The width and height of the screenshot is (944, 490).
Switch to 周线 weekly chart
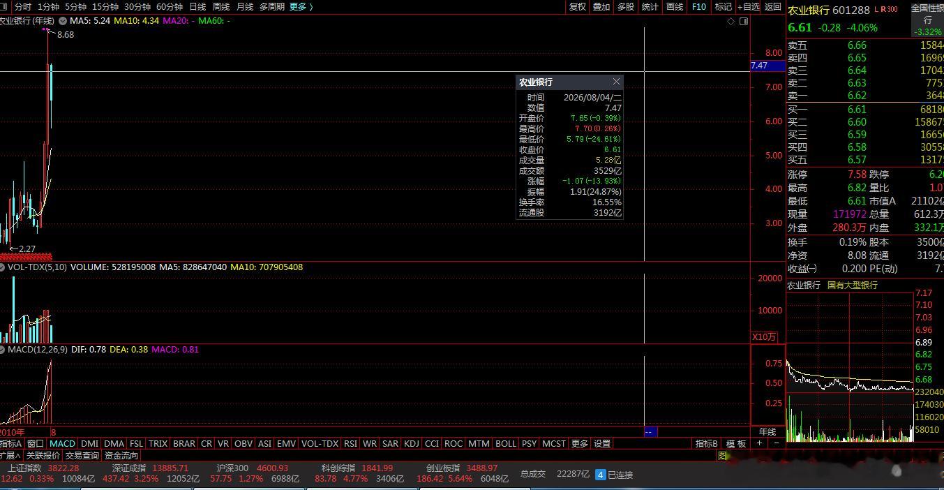click(x=221, y=6)
